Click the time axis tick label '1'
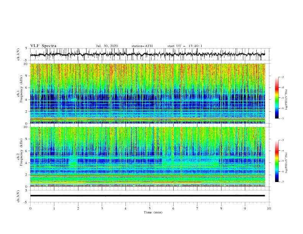Viewport: 303px width, 234px height. pyautogui.click(x=54, y=208)
